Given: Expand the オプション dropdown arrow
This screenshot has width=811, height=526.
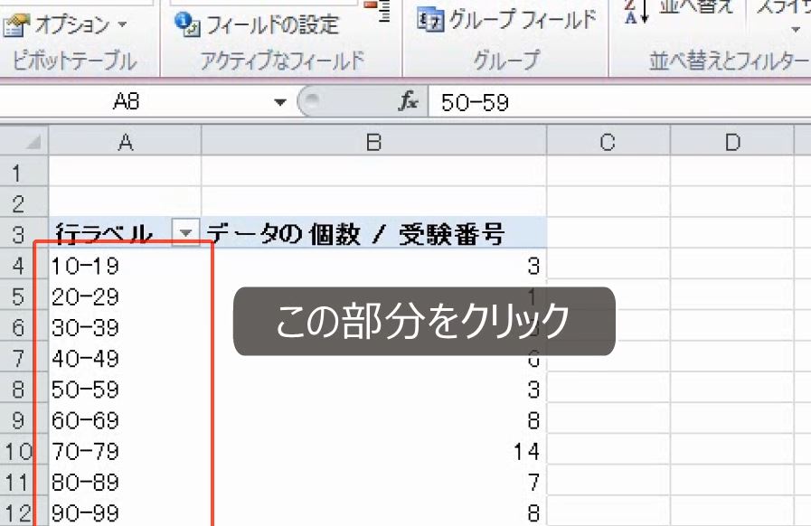Looking at the screenshot, I should coord(123,24).
